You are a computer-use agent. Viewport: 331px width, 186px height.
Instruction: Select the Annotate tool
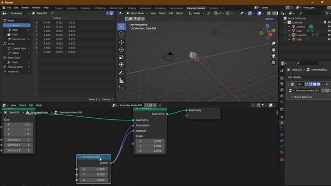pyautogui.click(x=122, y=73)
